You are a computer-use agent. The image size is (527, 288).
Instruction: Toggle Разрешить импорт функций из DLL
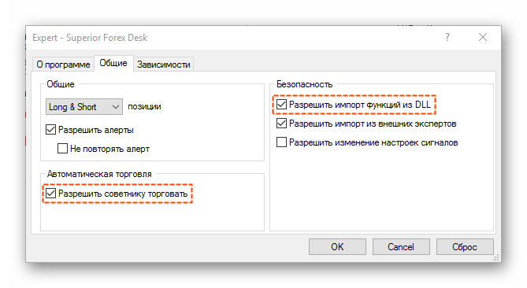coord(281,105)
